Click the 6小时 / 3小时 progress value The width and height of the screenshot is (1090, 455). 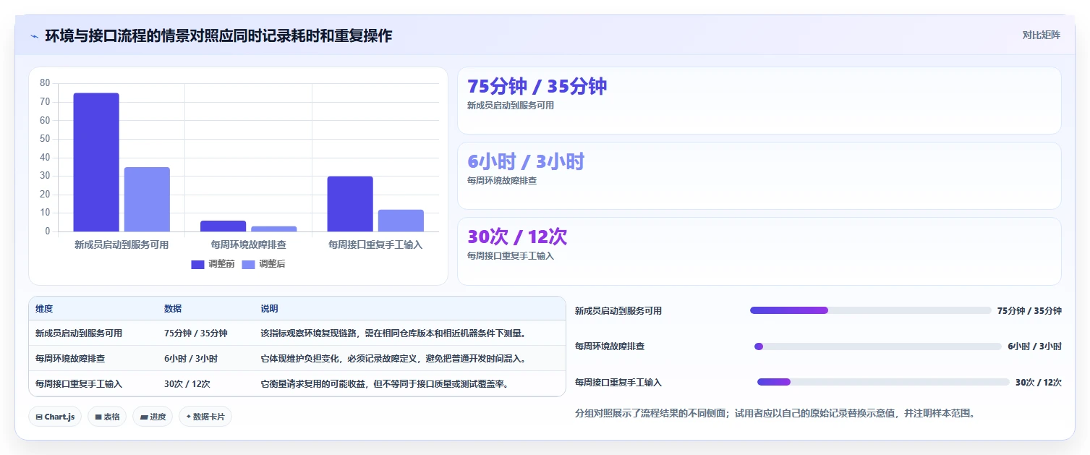(1035, 346)
